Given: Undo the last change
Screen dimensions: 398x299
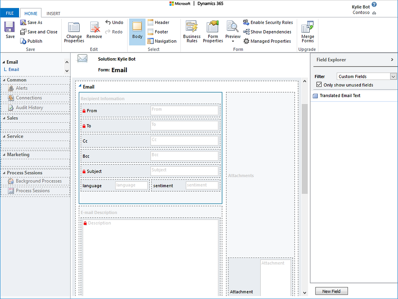Looking at the screenshot, I should pyautogui.click(x=114, y=22).
